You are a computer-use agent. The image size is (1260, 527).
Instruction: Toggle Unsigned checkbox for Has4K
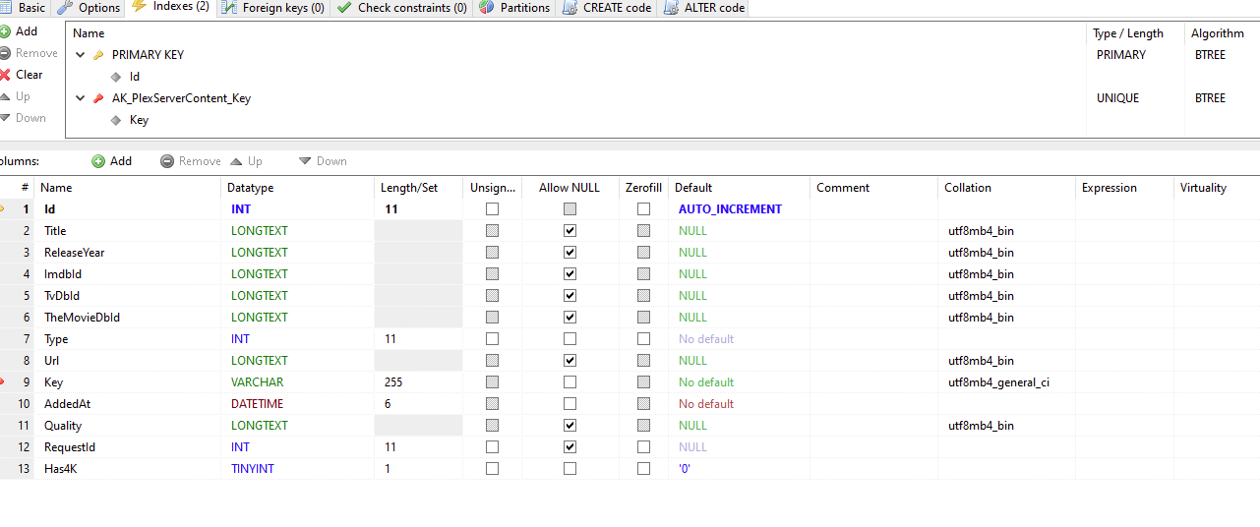492,469
